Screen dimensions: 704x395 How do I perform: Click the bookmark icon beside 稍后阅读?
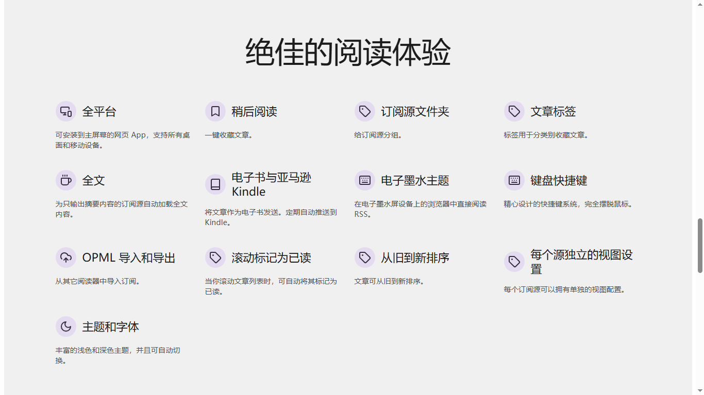pos(215,111)
